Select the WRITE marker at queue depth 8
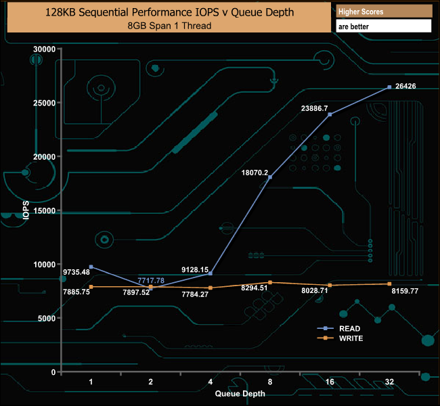 click(x=270, y=282)
